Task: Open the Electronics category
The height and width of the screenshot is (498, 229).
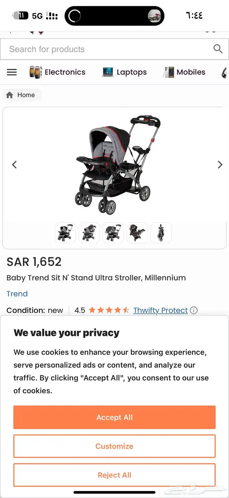Action: [65, 72]
